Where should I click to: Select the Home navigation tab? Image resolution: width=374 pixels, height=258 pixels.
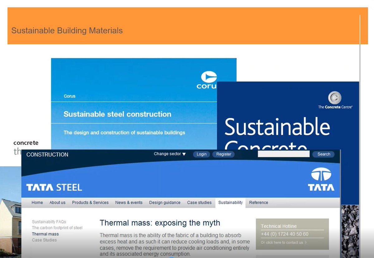pos(37,203)
